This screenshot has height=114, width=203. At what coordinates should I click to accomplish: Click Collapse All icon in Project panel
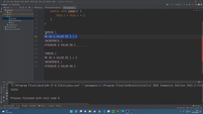(26, 8)
